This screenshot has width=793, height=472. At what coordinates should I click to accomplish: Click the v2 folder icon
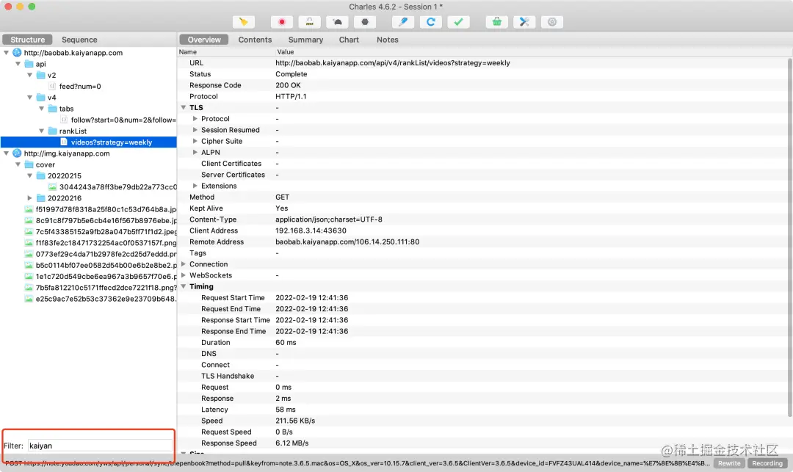(x=41, y=75)
